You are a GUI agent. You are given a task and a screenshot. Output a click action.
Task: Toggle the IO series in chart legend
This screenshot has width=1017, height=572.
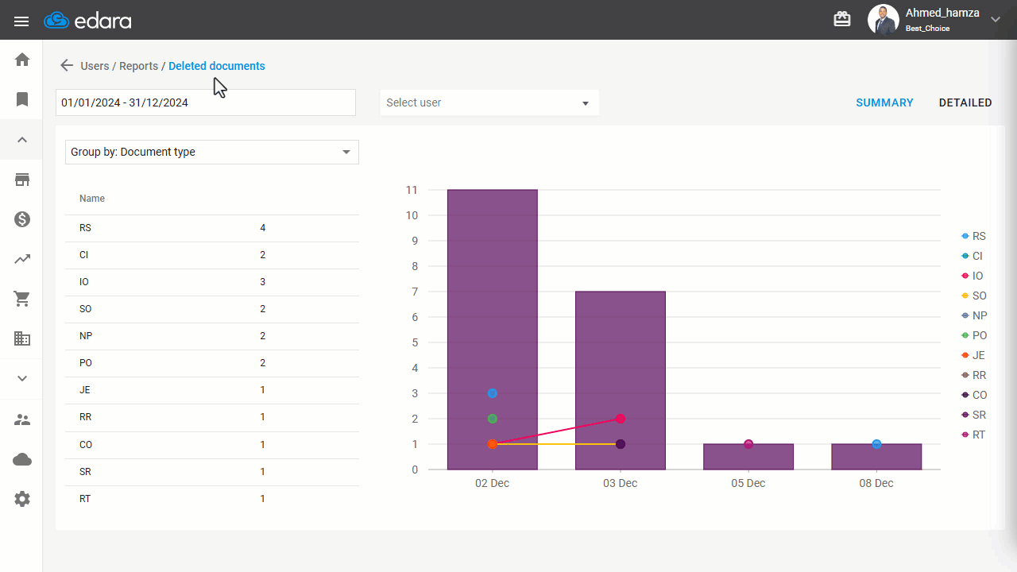(973, 276)
